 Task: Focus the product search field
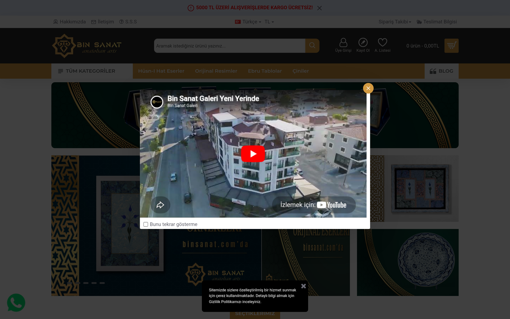pos(229,46)
